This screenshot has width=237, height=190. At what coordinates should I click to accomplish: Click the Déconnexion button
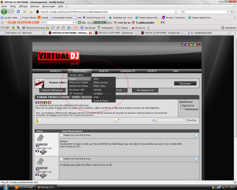click(x=185, y=84)
